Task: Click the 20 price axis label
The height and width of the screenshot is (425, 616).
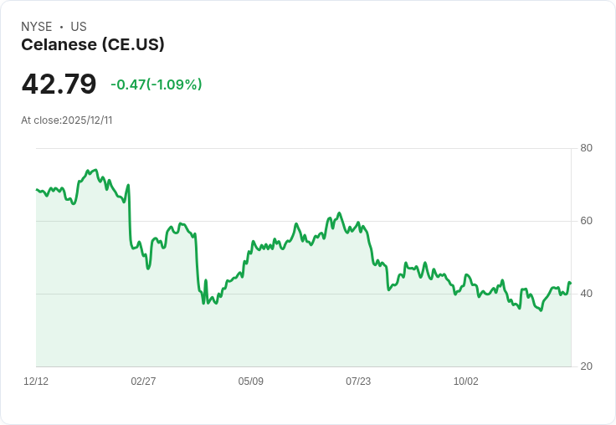Action: pos(587,366)
